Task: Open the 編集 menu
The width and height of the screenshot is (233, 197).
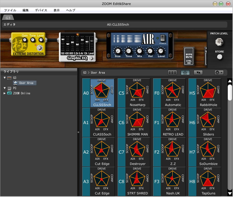Action: 26,10
